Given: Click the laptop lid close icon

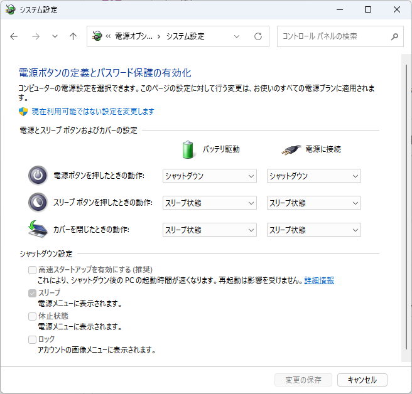Looking at the screenshot, I should [x=38, y=229].
